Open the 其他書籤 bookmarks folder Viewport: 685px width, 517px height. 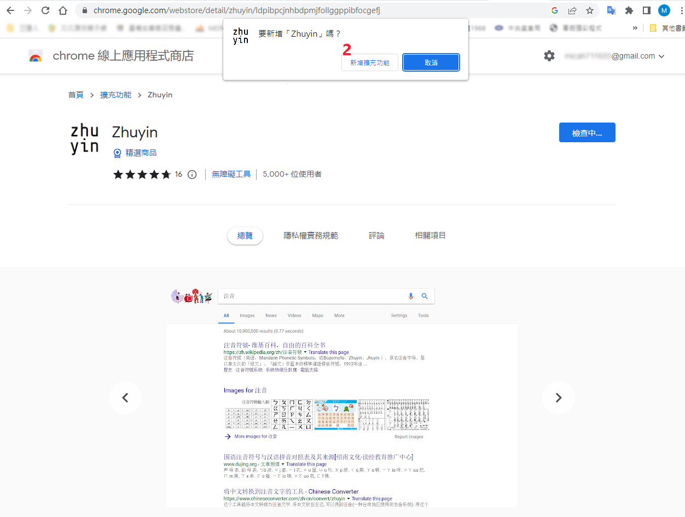(666, 28)
